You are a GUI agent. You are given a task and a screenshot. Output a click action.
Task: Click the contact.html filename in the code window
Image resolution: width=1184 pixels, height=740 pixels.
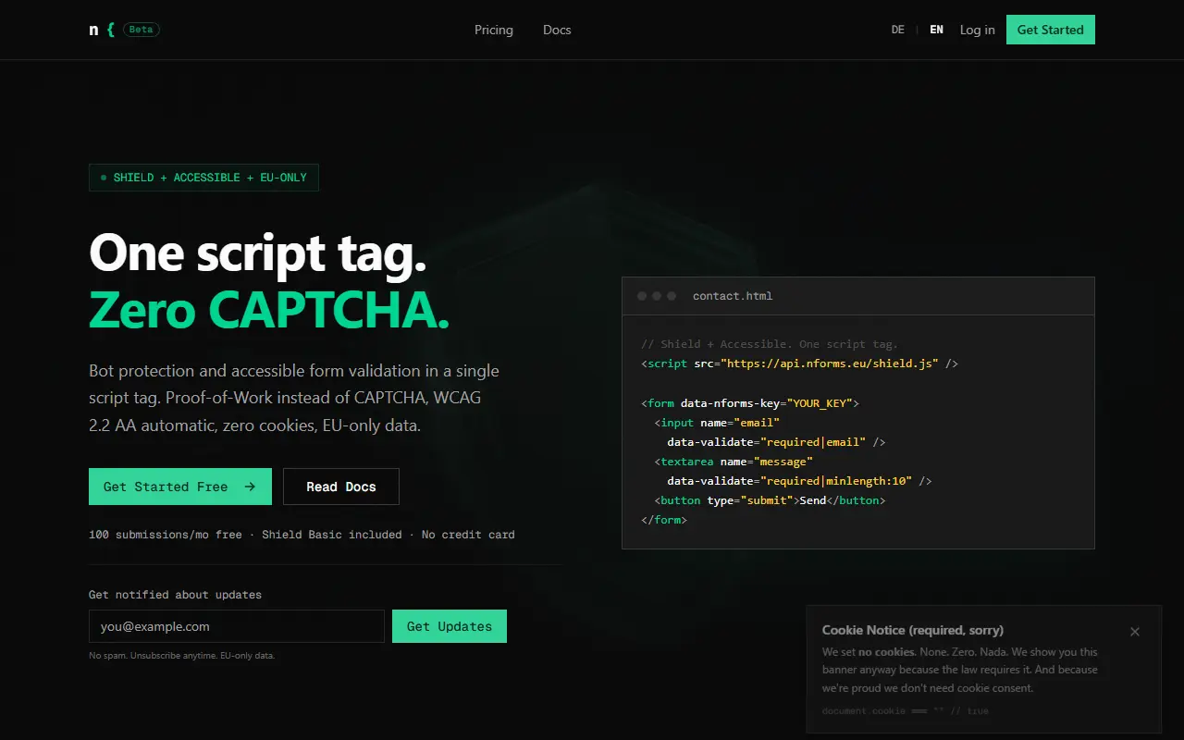click(733, 296)
